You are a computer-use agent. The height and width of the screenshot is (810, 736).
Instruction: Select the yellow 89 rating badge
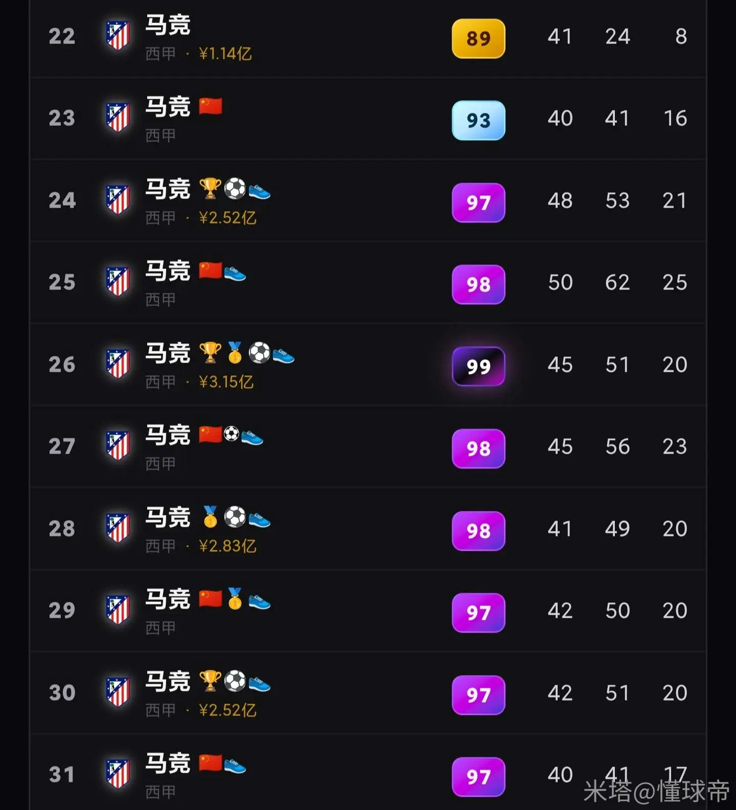478,38
